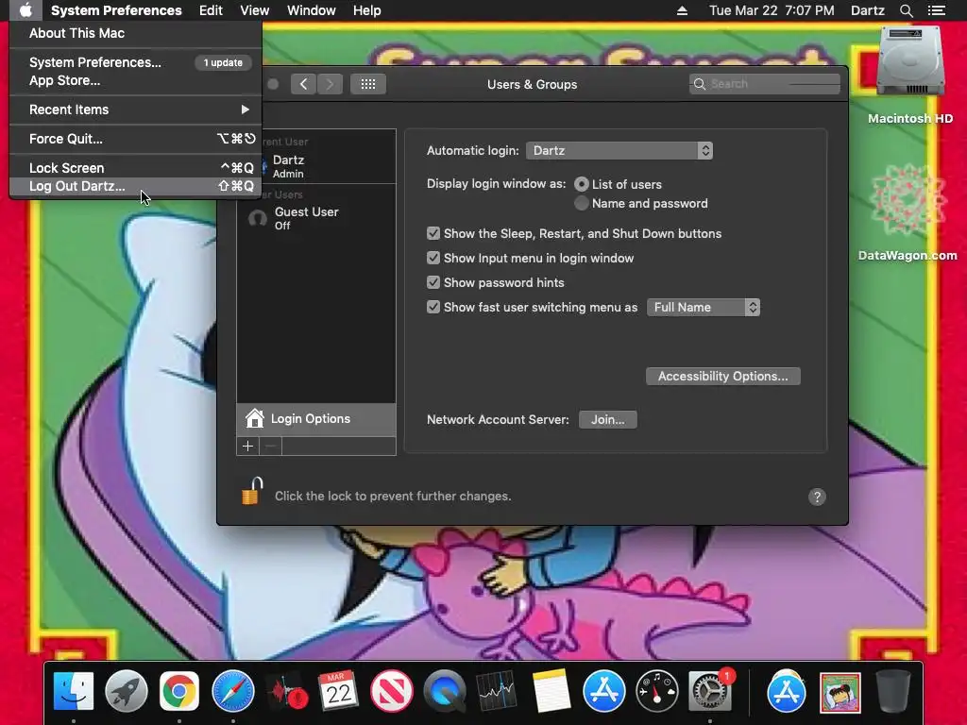Image resolution: width=967 pixels, height=725 pixels.
Task: Open Notes app in the Dock
Action: click(x=551, y=691)
